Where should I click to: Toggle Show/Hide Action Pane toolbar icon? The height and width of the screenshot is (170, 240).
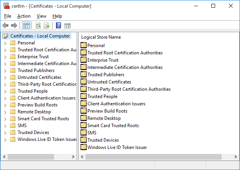tap(67, 26)
